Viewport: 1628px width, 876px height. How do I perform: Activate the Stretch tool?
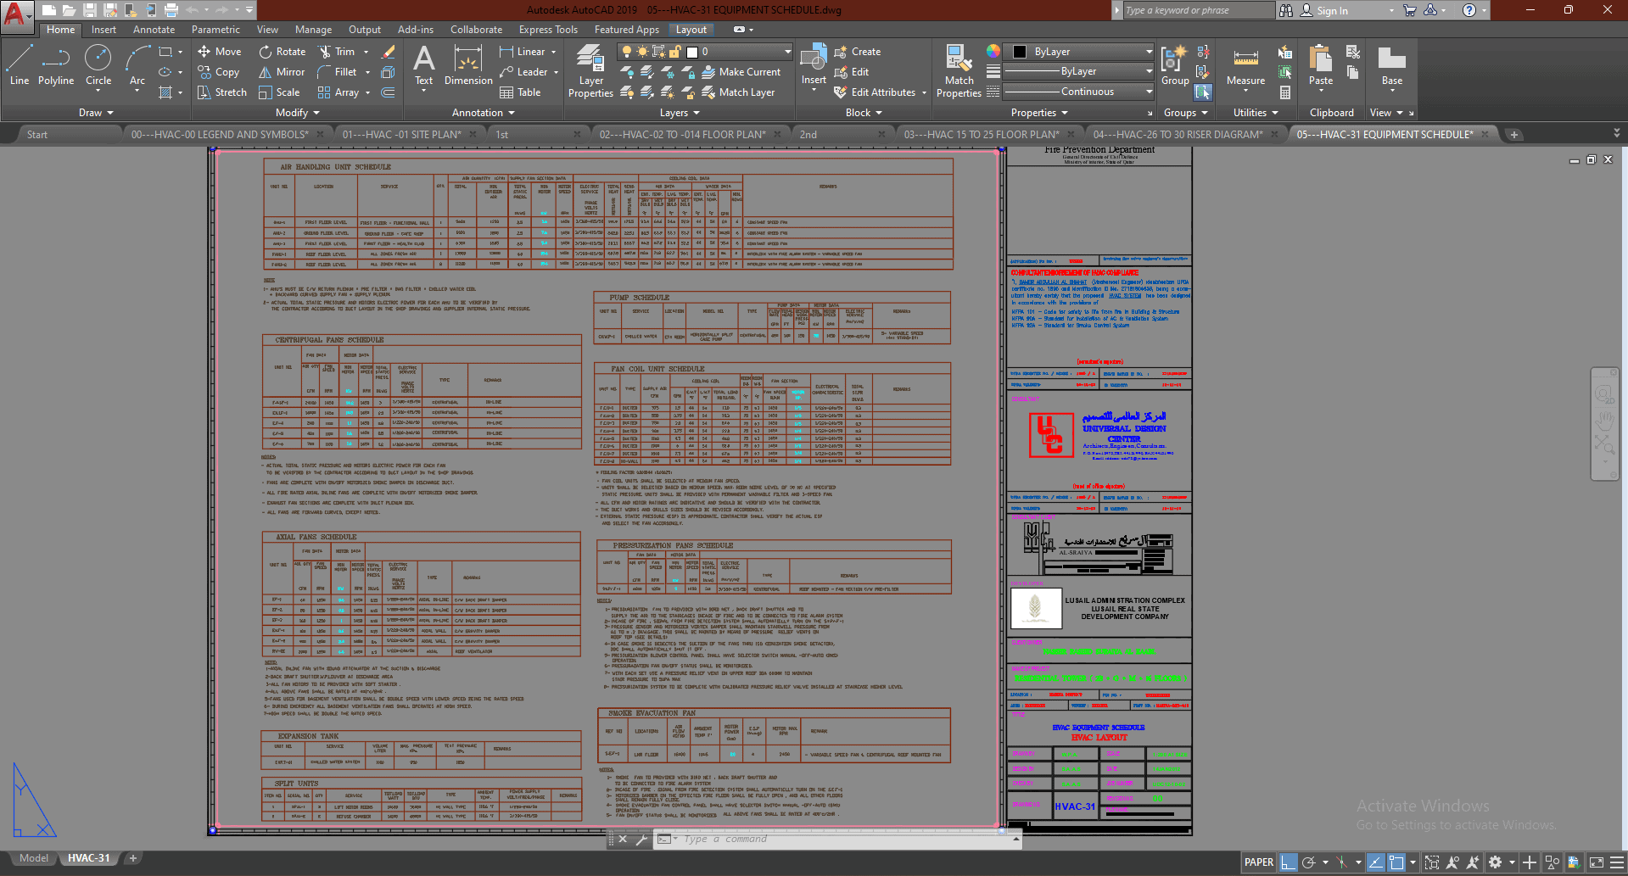click(221, 92)
